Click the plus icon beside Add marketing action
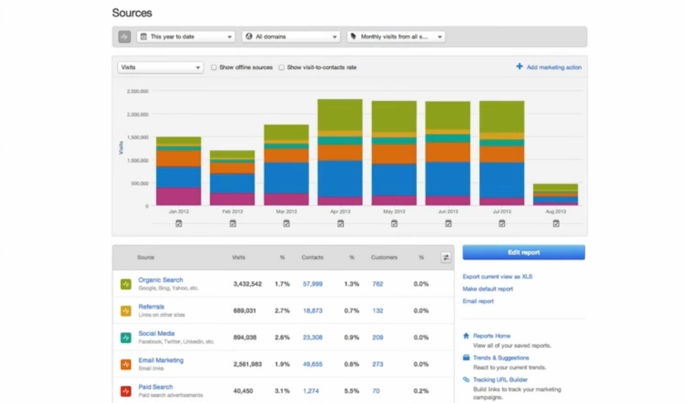 point(520,67)
